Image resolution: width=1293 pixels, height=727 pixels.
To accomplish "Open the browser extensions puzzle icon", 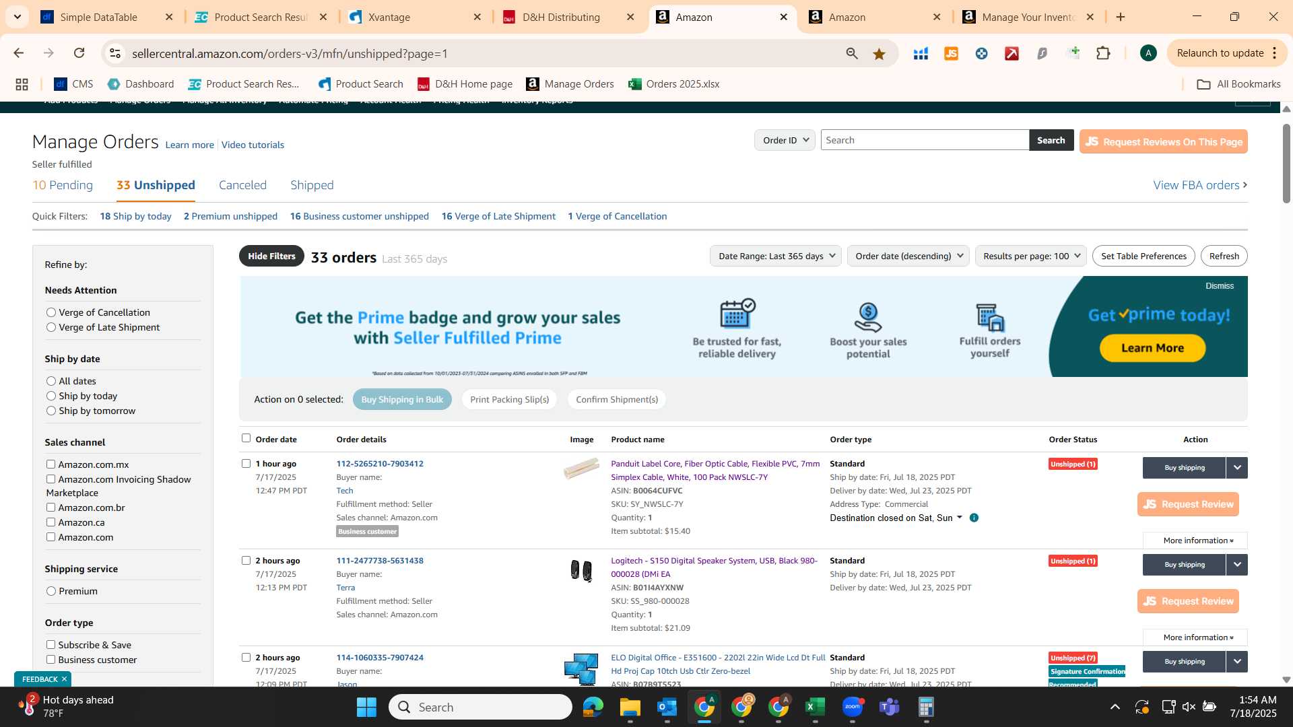I will pyautogui.click(x=1103, y=53).
